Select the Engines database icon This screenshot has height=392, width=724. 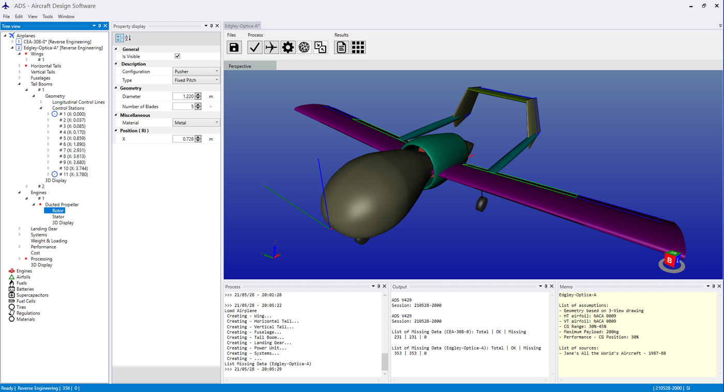(11, 271)
